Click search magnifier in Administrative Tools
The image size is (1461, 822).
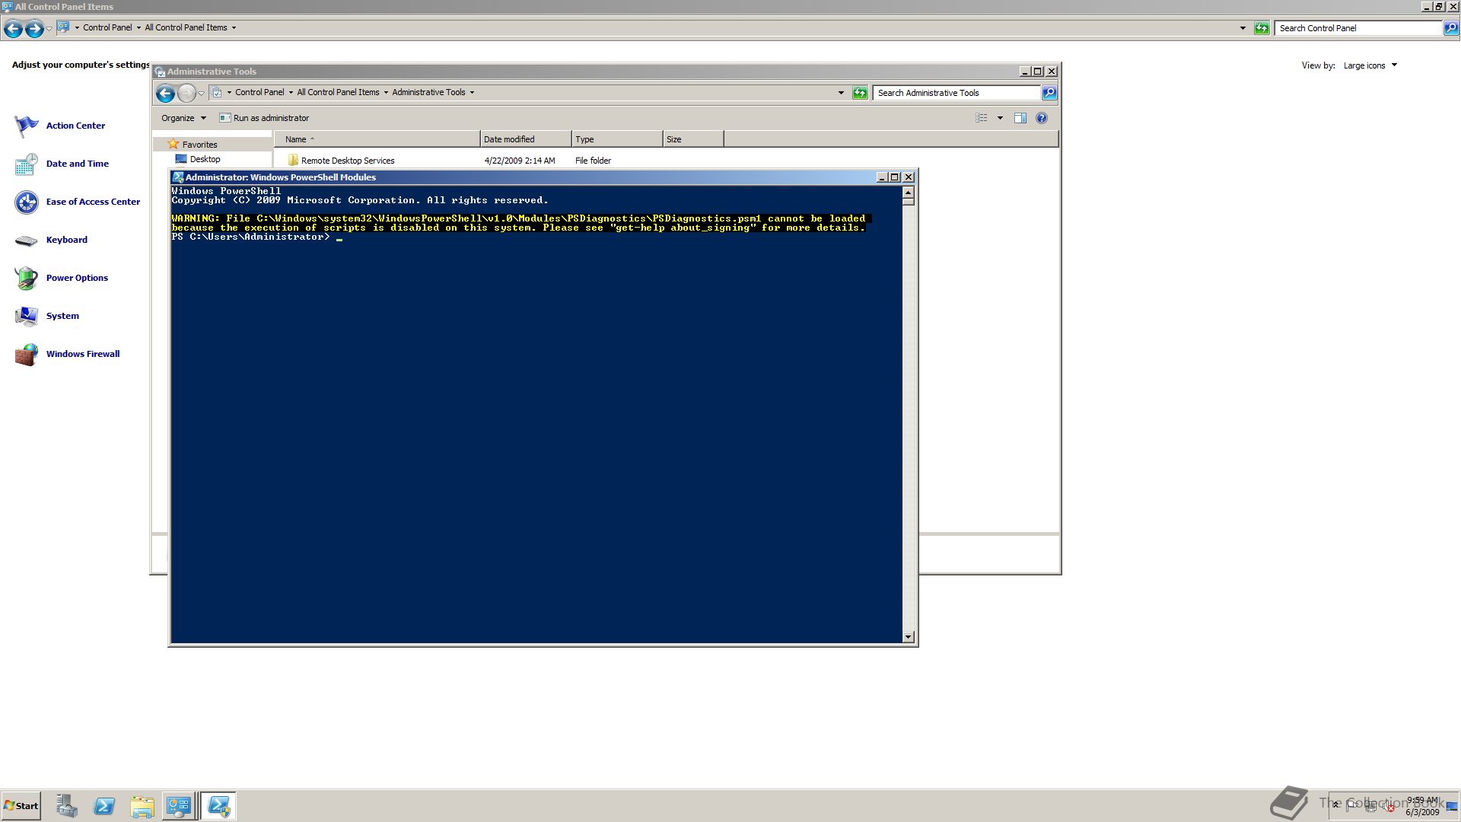[x=1049, y=93]
